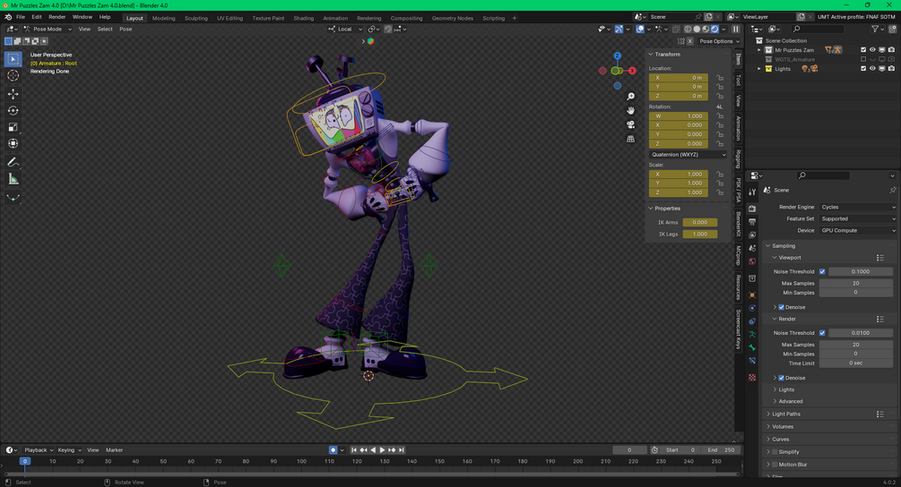Open Device GPU Compute dropdown
The image size is (901, 487).
coord(857,231)
